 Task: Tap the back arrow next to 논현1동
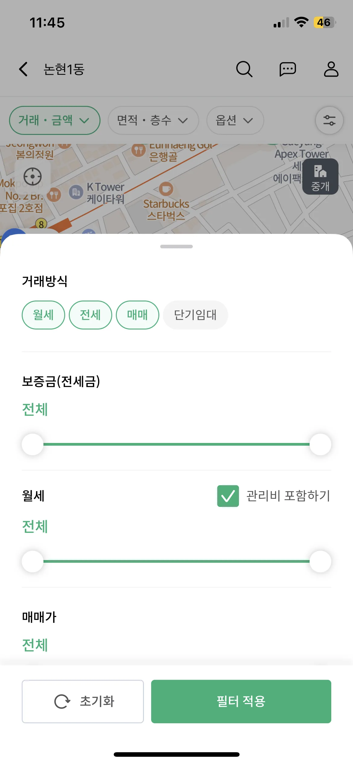(x=24, y=69)
